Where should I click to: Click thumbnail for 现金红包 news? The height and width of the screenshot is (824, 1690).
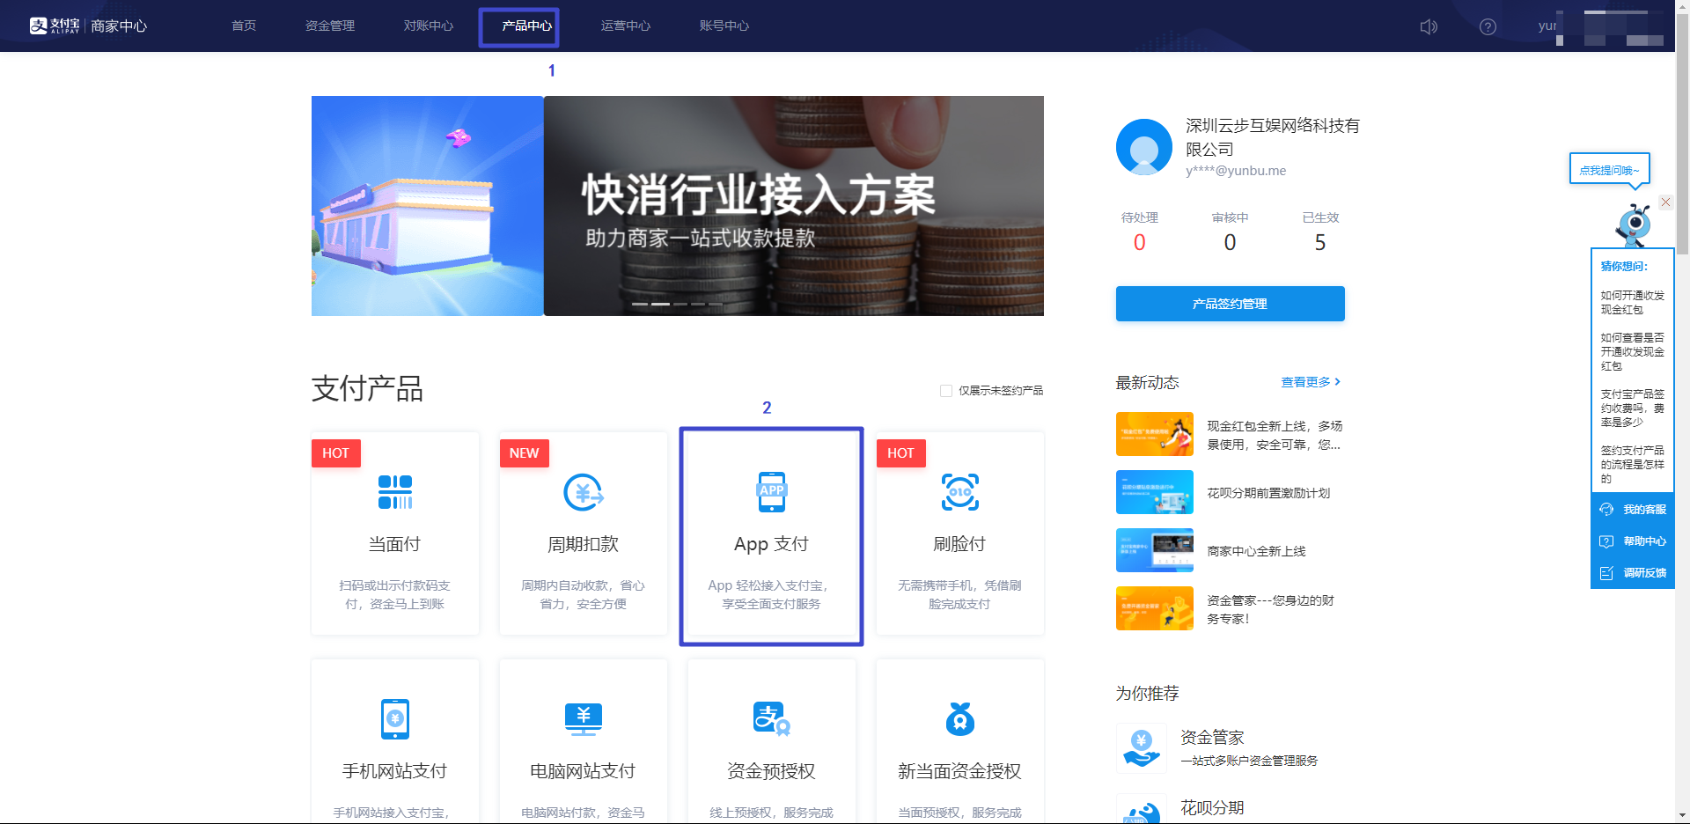(1155, 434)
